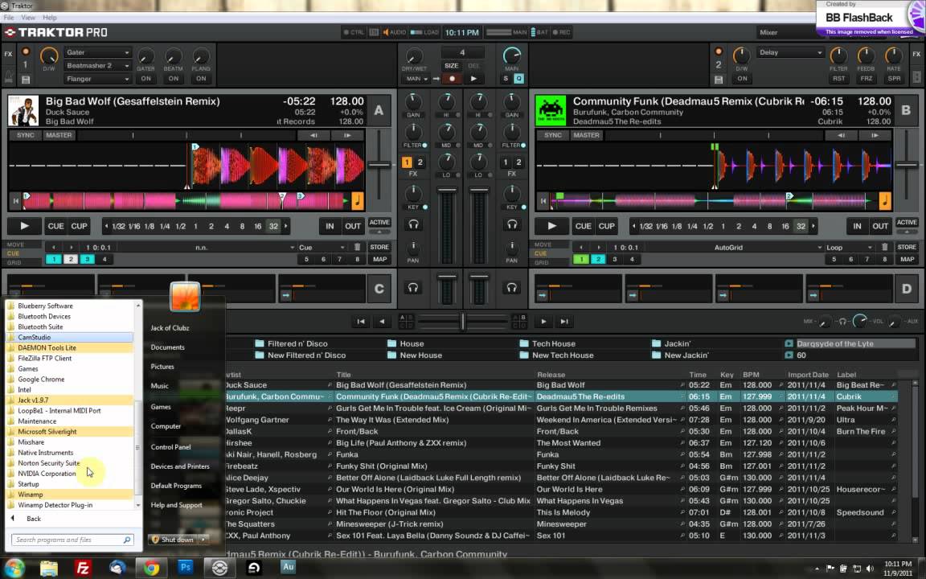Open the Help menu
Viewport: 926px width, 579px height.
click(x=50, y=18)
